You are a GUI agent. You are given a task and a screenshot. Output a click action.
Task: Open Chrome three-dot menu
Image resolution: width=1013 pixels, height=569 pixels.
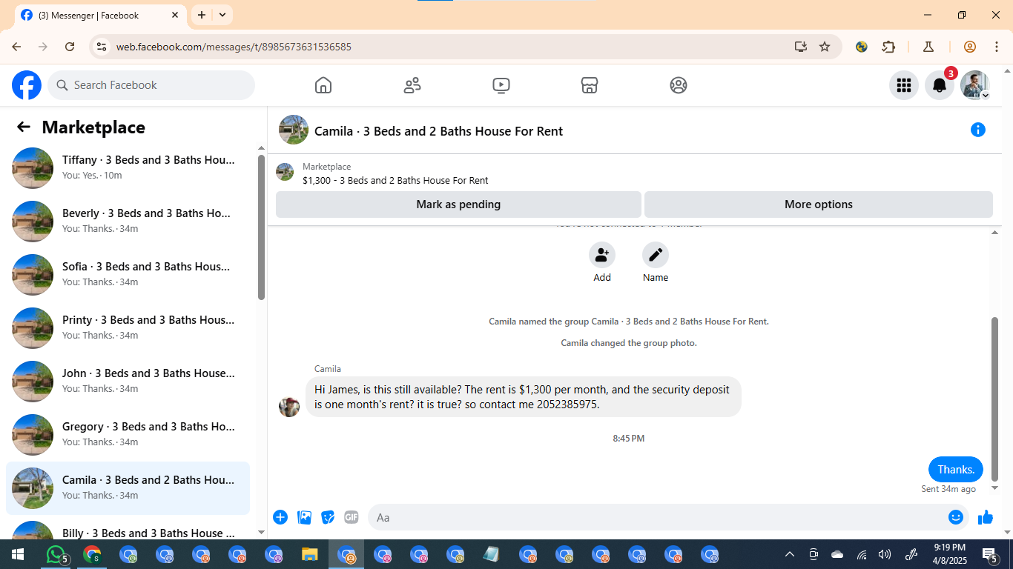click(x=997, y=47)
